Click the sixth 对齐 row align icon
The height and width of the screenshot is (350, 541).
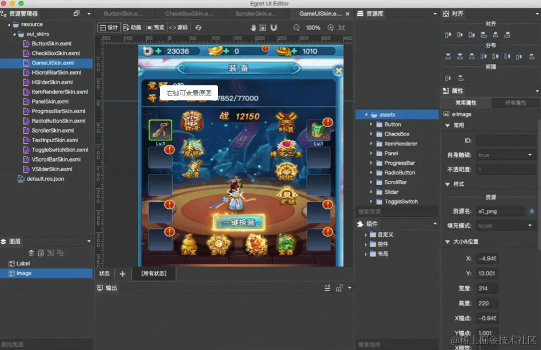click(507, 35)
